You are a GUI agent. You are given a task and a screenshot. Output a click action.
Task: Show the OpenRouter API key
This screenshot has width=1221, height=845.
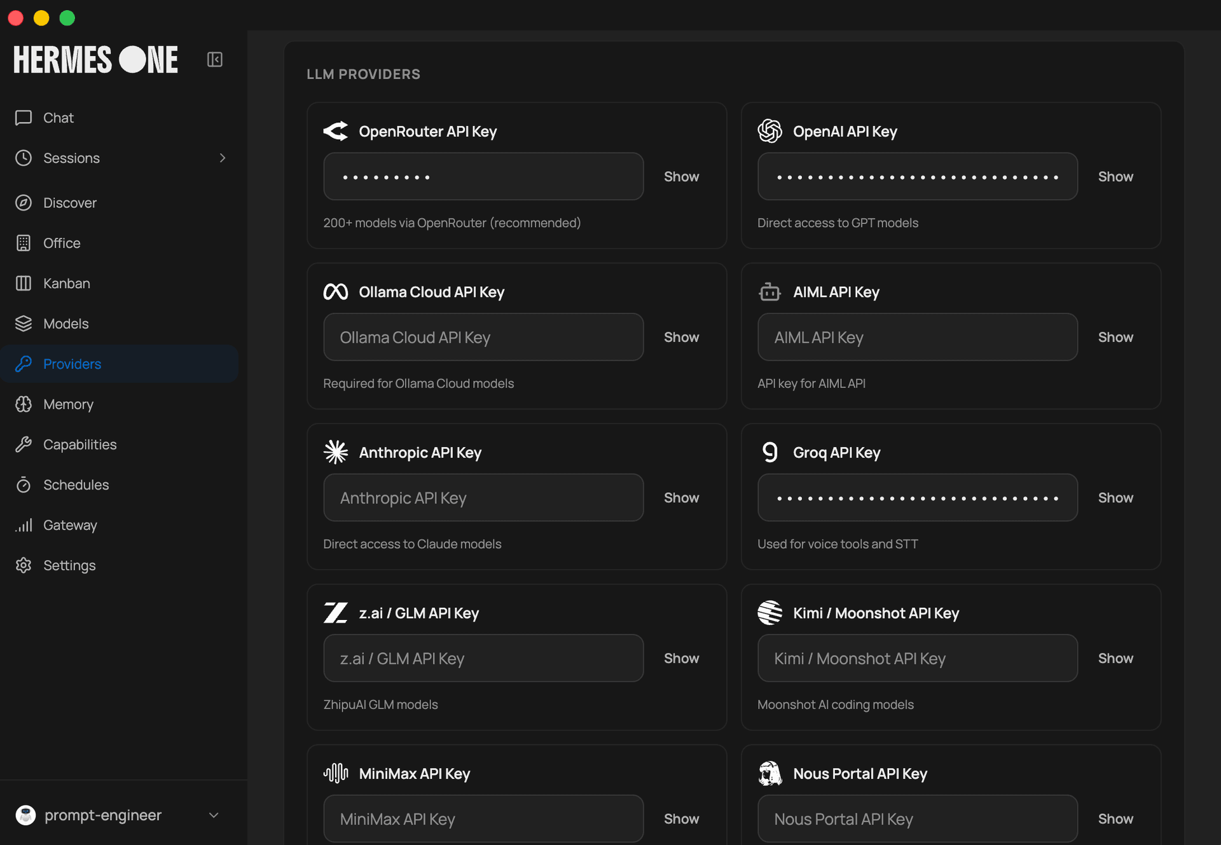tap(681, 176)
